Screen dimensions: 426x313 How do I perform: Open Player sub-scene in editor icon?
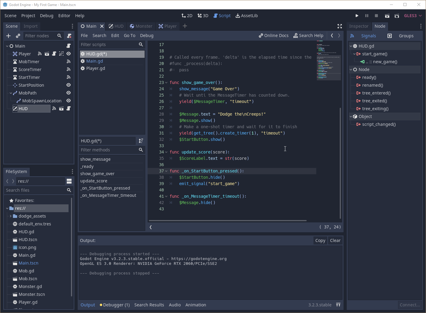(47, 54)
